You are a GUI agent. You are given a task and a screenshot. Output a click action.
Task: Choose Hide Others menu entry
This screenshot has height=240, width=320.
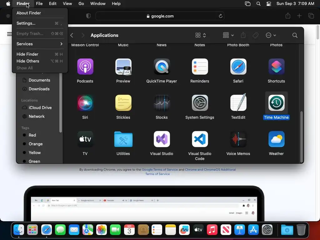(40, 61)
